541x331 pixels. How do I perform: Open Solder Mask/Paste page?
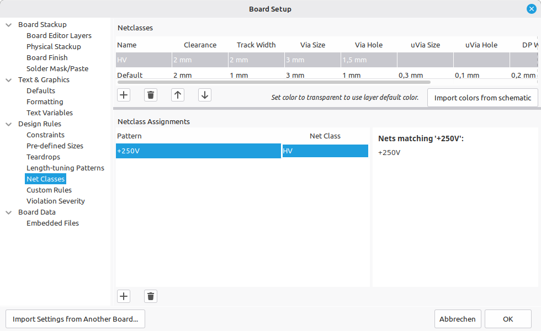pyautogui.click(x=57, y=68)
